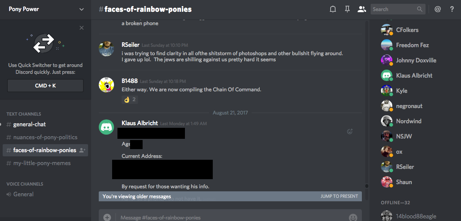Click the emoji picker in message box
Image resolution: width=461 pixels, height=221 pixels.
(353, 218)
